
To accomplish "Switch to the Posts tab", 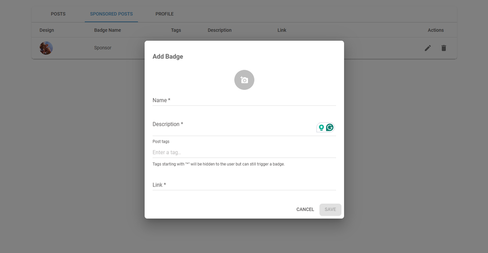I will coord(58,14).
